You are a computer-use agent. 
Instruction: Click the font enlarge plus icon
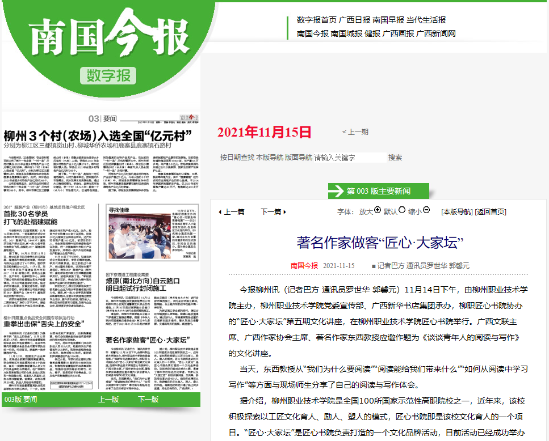tap(378, 210)
